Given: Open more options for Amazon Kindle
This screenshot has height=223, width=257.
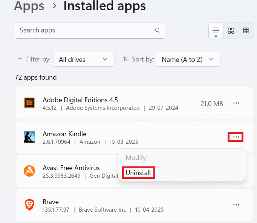Looking at the screenshot, I should (x=236, y=137).
